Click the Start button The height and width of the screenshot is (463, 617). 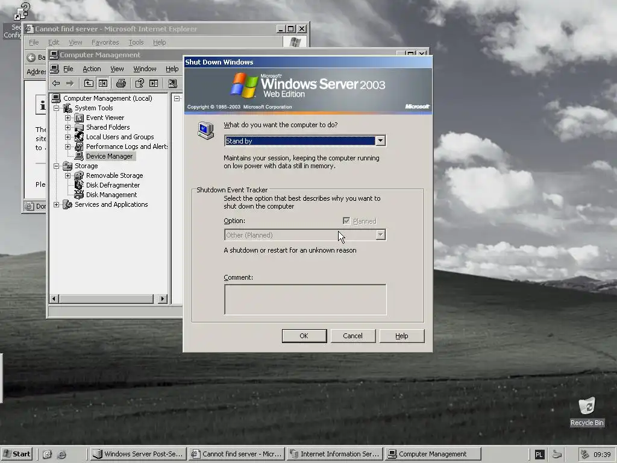pos(16,454)
